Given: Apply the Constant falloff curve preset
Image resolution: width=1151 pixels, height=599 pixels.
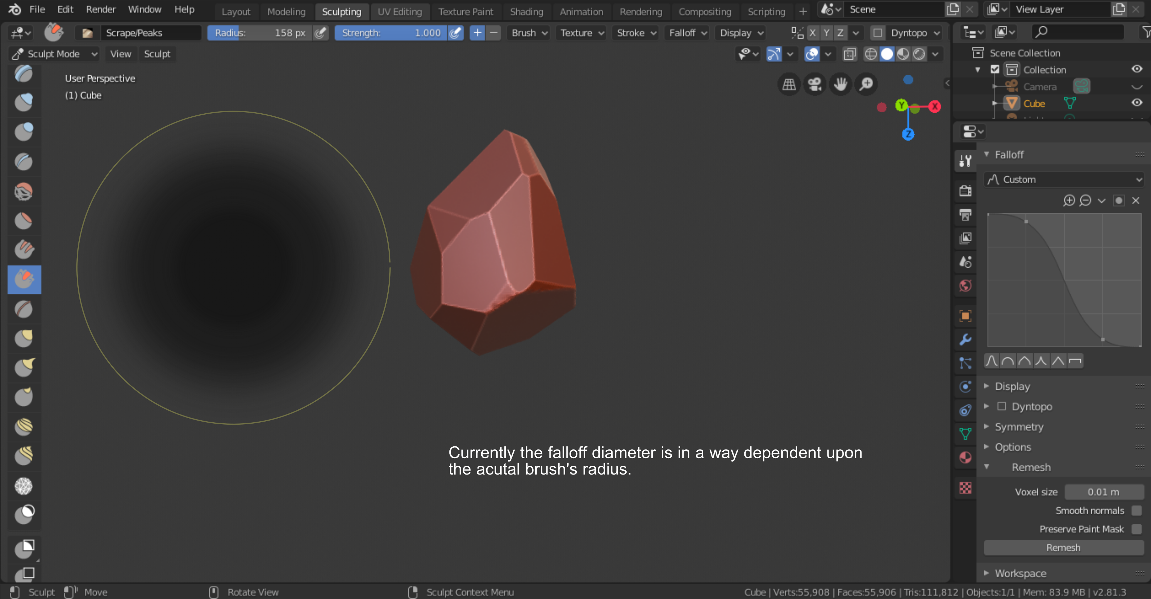Looking at the screenshot, I should [1075, 361].
